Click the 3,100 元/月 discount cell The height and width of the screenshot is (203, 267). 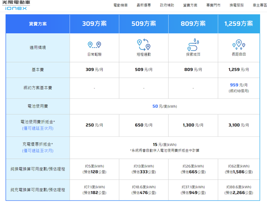point(239,125)
